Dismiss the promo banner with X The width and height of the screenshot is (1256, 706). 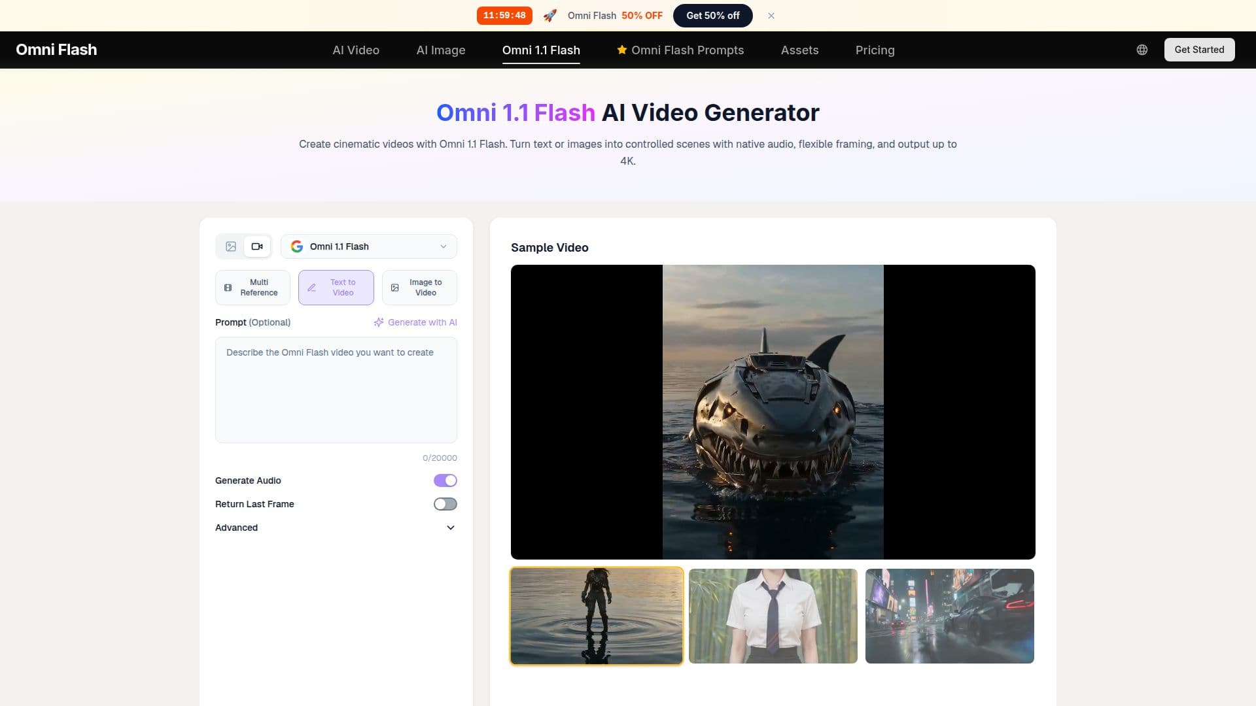tap(771, 16)
